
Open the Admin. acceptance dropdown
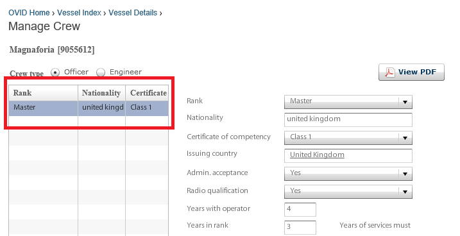click(348, 174)
